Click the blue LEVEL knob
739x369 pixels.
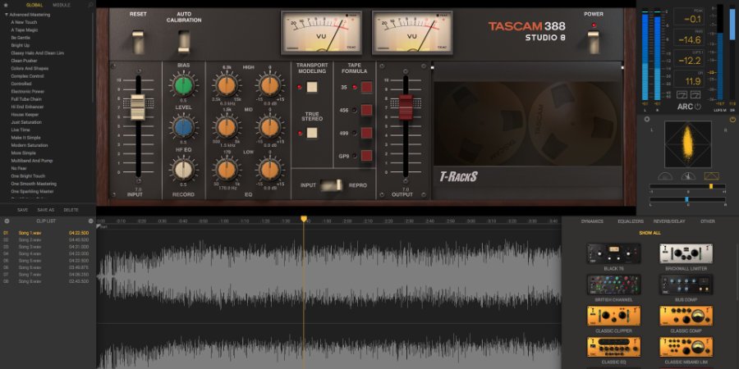point(183,127)
